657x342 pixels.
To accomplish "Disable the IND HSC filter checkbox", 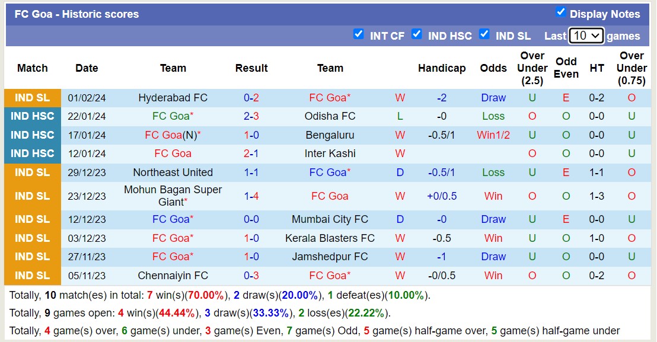I will click(x=417, y=35).
